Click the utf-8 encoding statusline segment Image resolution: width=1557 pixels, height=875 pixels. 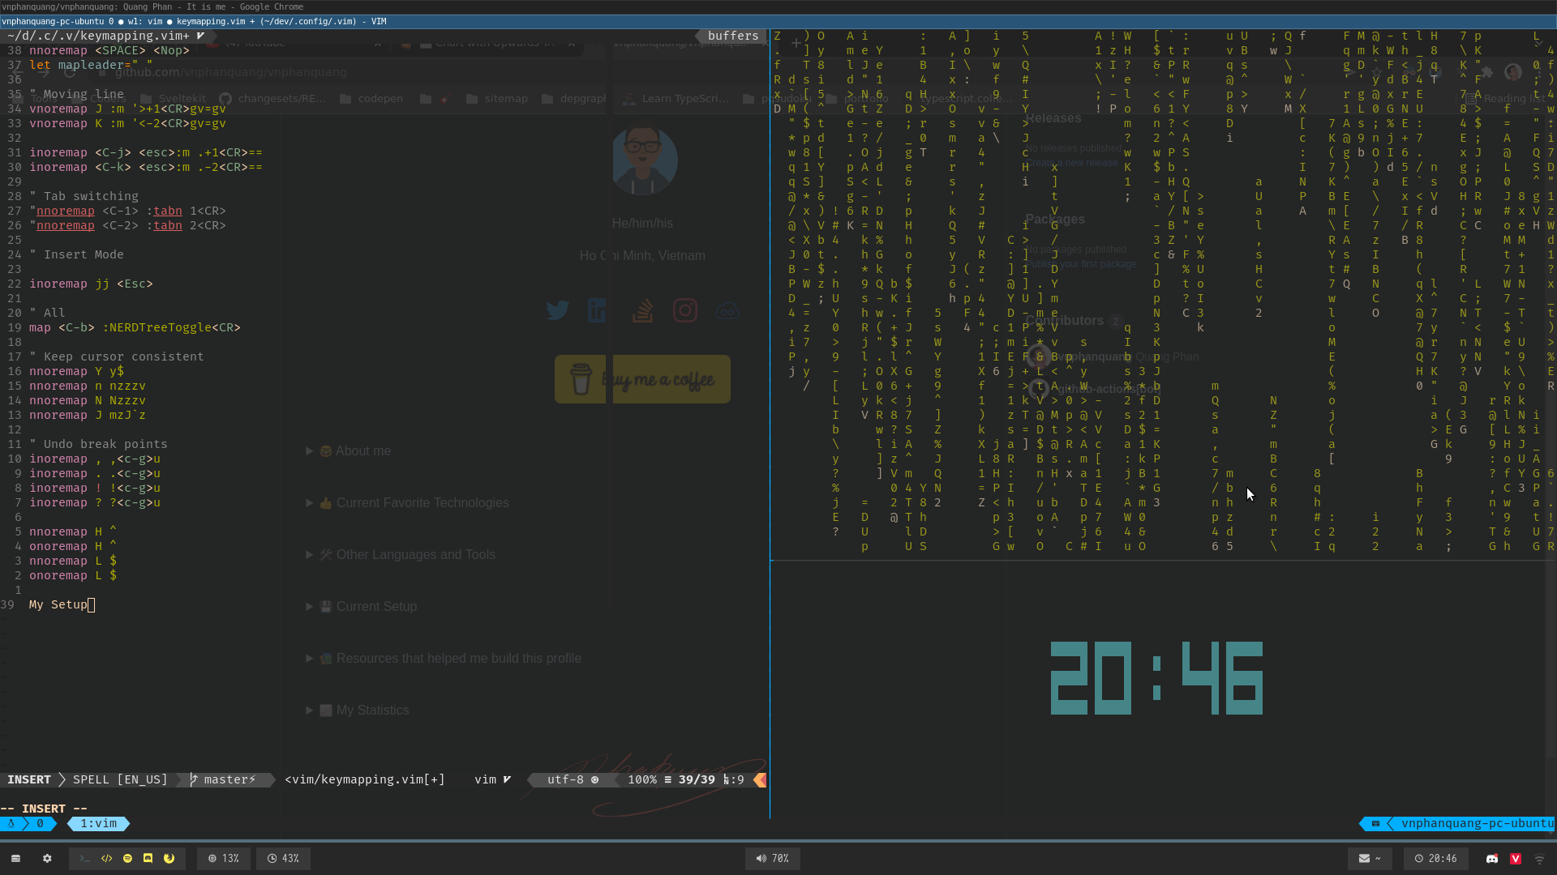573,779
